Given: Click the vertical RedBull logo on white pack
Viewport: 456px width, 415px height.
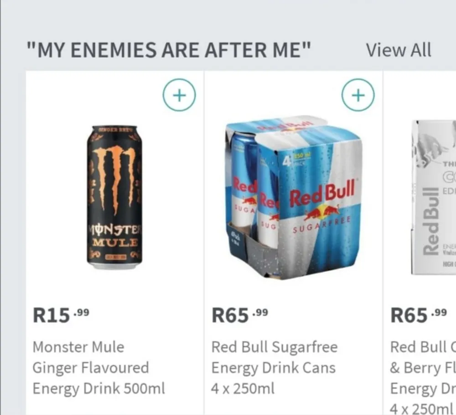Looking at the screenshot, I should point(430,221).
